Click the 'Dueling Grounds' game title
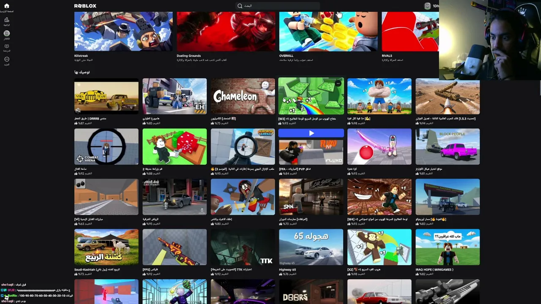 click(189, 56)
